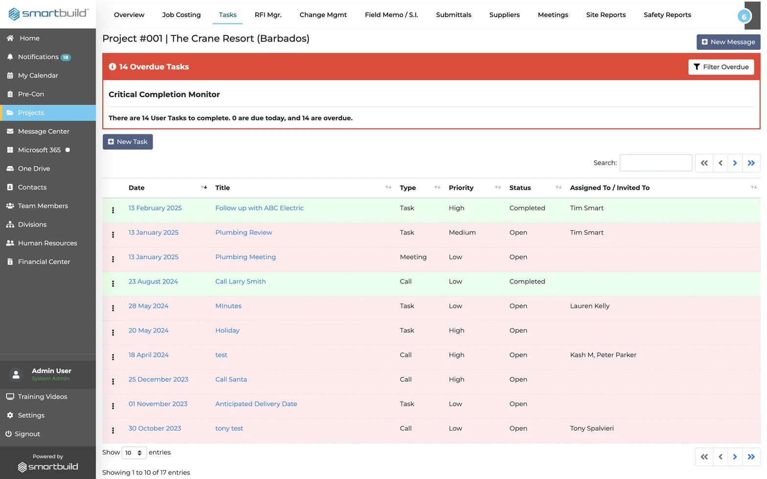767x479 pixels.
Task: Click the Signout power icon
Action: (8, 434)
